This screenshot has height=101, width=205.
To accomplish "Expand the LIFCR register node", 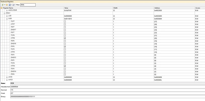I will 7,77.
